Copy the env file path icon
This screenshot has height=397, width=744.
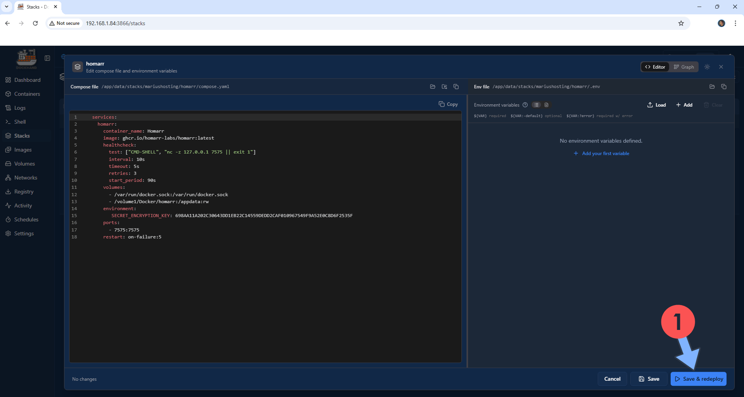coord(724,86)
